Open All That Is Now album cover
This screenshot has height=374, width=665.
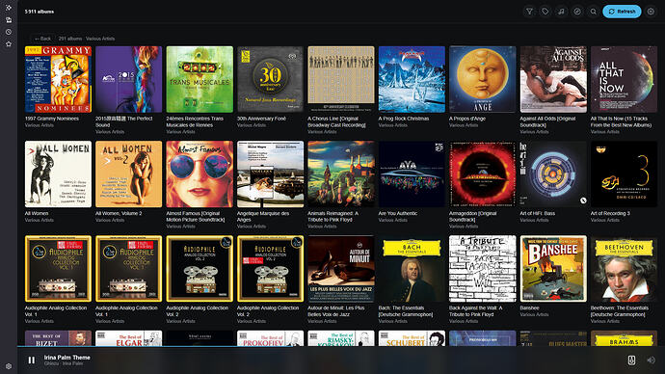coord(624,79)
